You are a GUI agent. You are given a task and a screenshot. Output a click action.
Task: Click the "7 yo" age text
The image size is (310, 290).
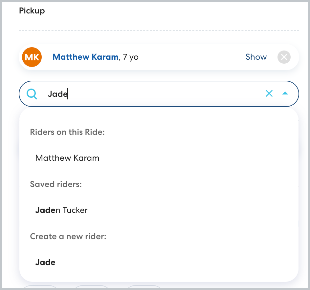130,57
